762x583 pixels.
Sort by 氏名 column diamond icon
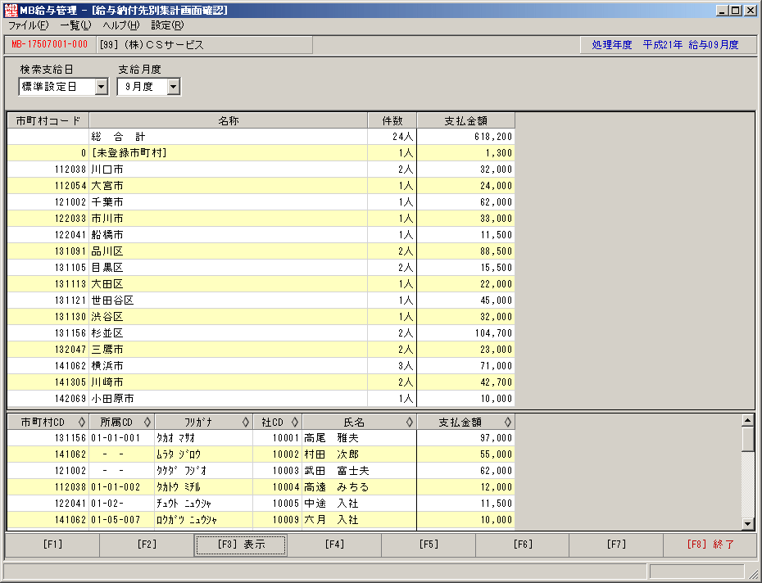pyautogui.click(x=409, y=423)
